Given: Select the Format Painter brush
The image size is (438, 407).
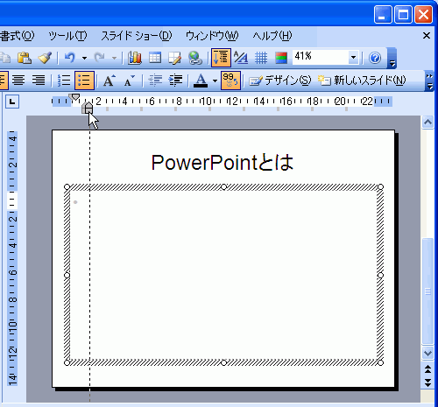Looking at the screenshot, I should pyautogui.click(x=45, y=58).
